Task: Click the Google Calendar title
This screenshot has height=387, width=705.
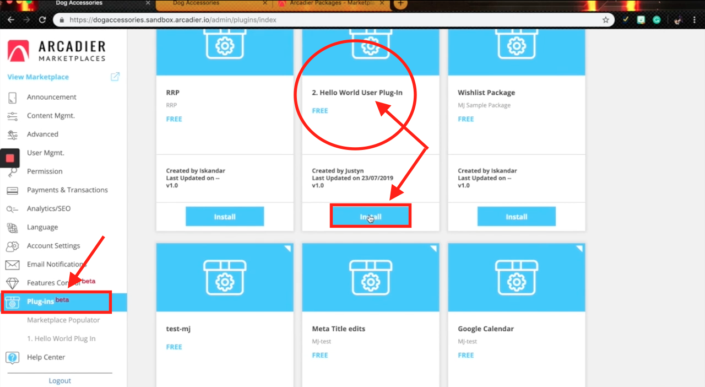Action: (486, 329)
